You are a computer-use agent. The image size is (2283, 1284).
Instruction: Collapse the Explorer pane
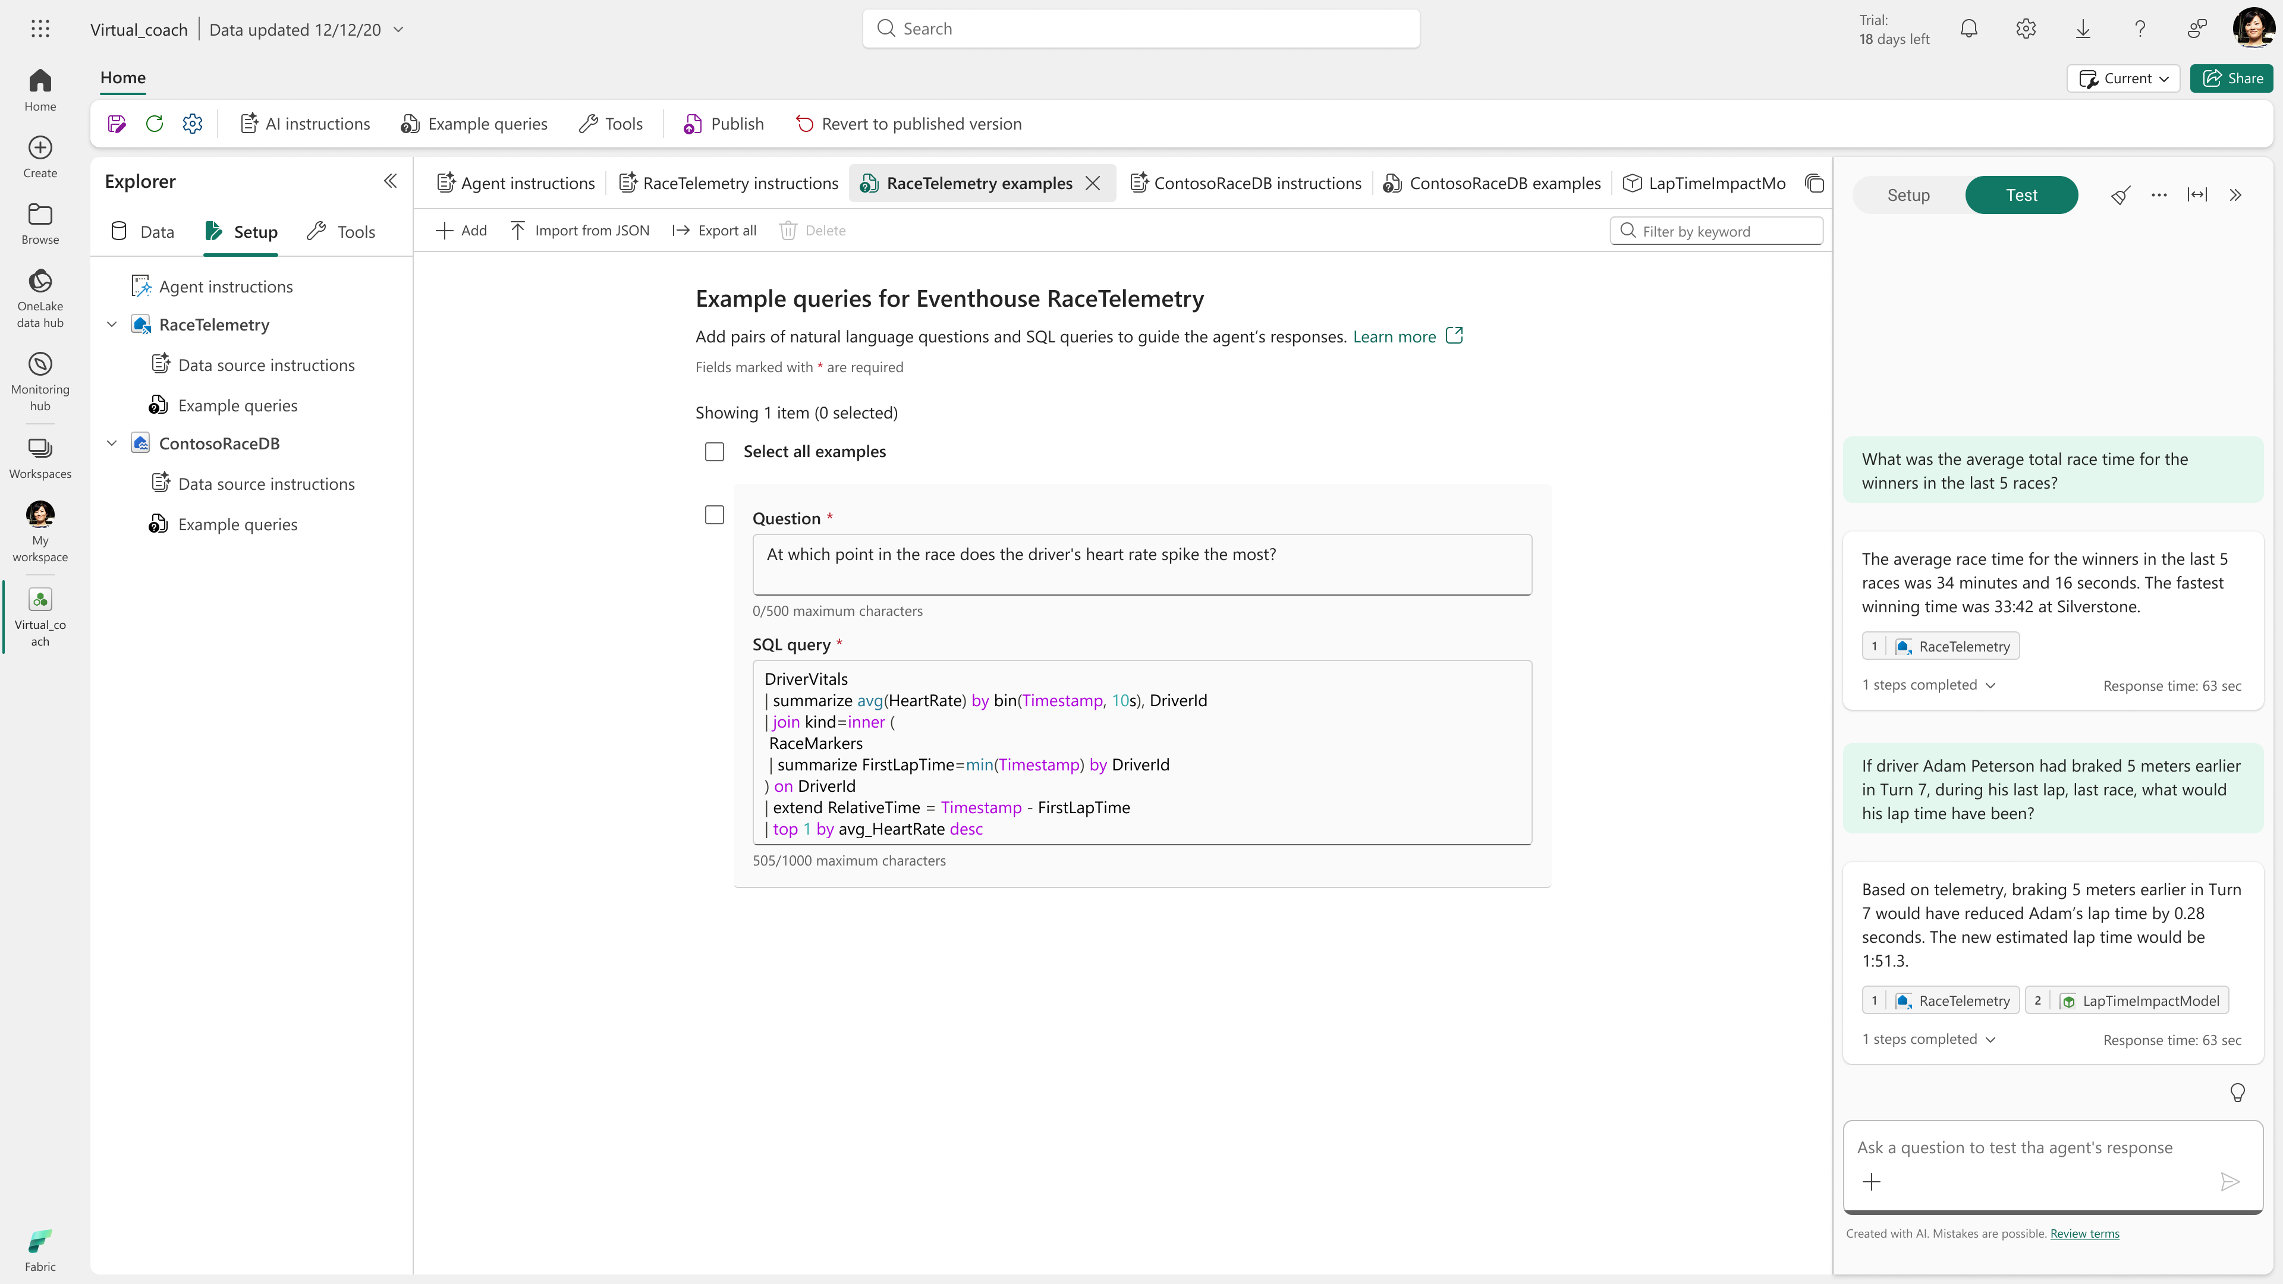(390, 182)
